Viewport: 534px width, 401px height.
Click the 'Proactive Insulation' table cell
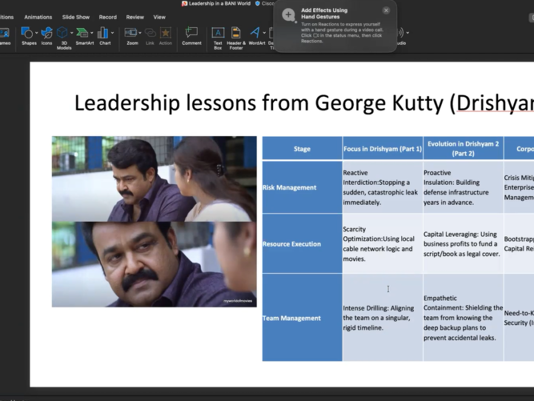463,187
